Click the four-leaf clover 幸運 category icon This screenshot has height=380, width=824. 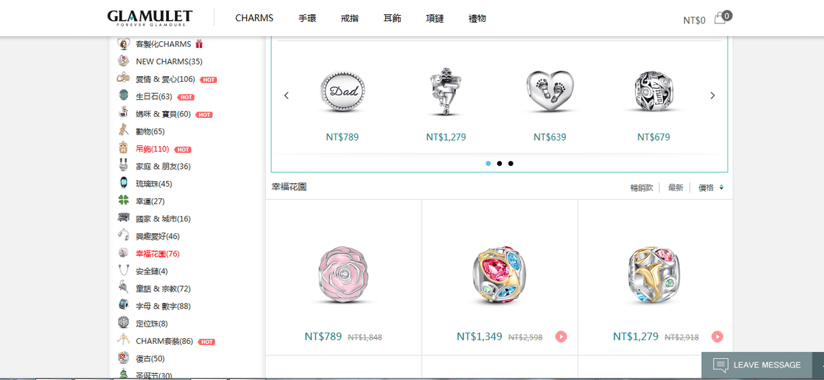pos(124,200)
